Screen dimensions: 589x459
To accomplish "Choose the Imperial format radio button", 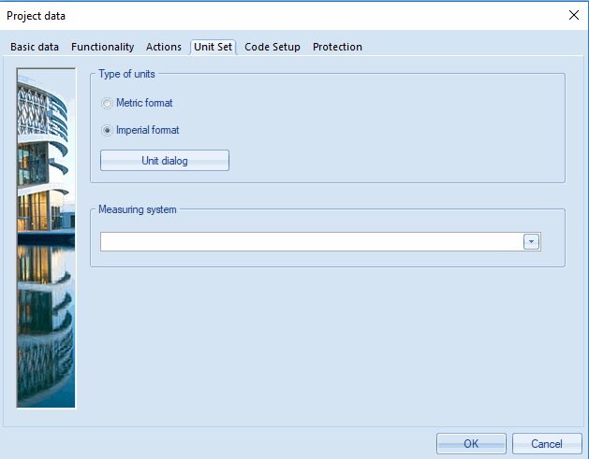I will (108, 131).
